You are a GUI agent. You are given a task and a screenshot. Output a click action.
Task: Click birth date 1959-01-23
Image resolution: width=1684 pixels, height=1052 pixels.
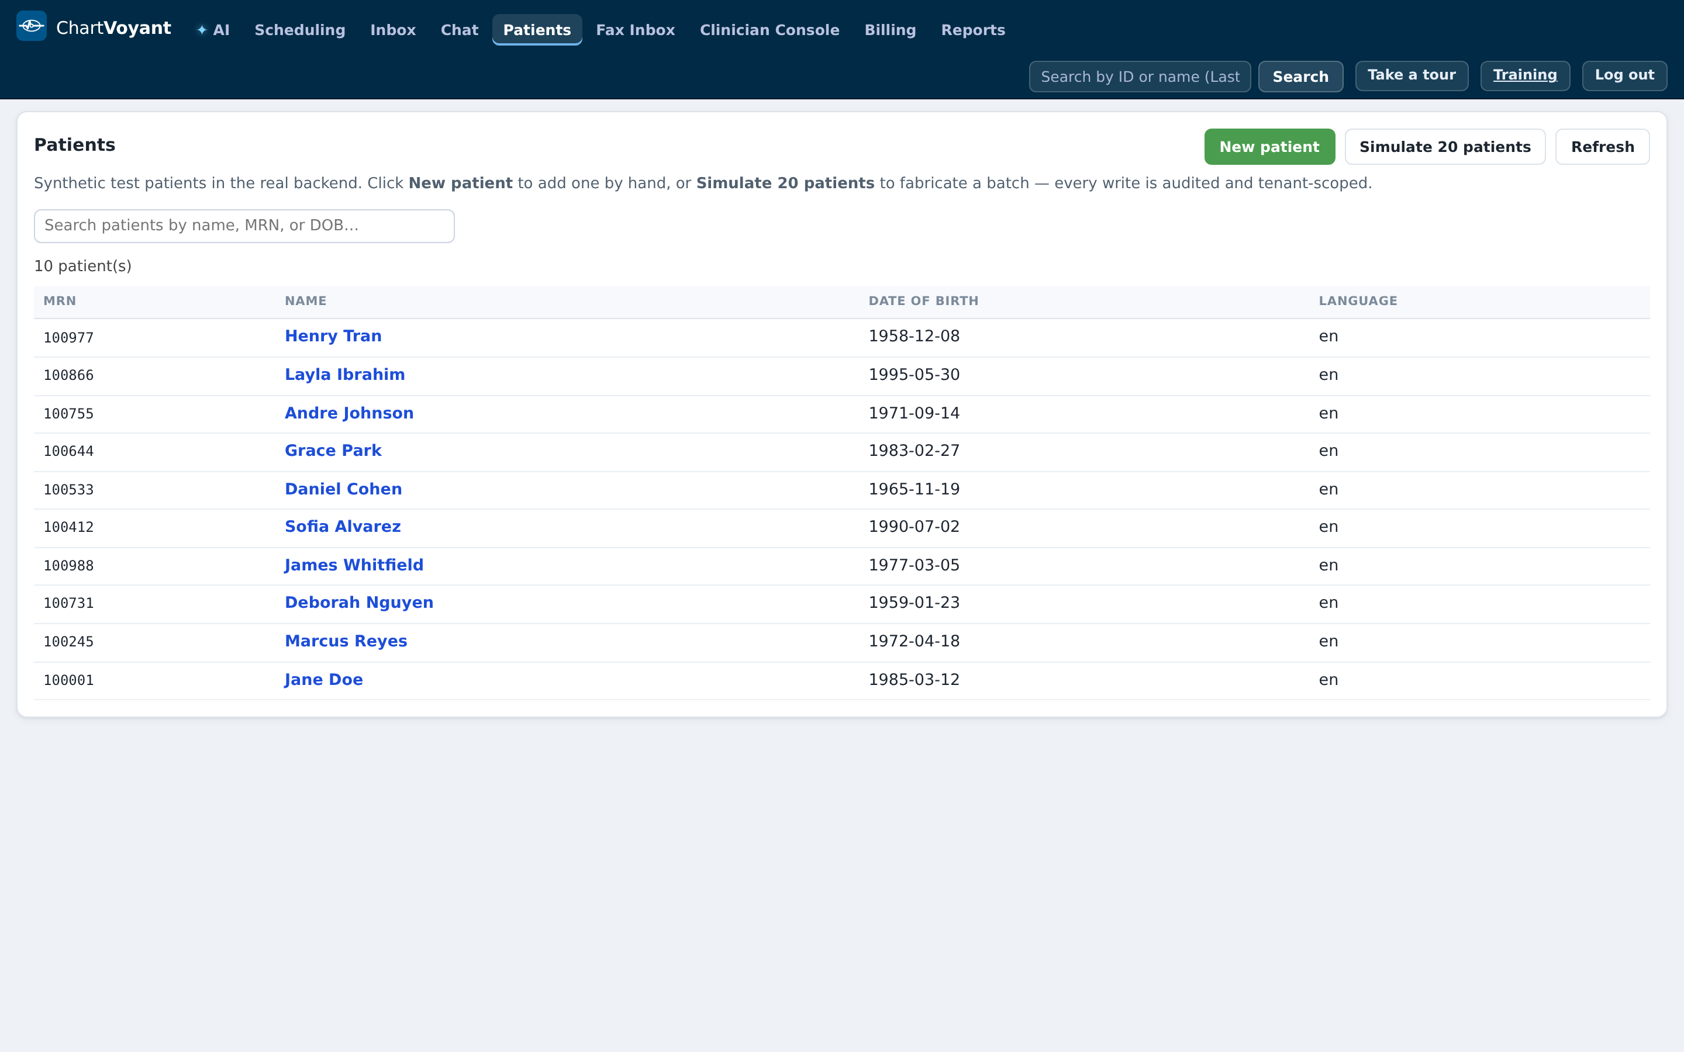coord(914,603)
